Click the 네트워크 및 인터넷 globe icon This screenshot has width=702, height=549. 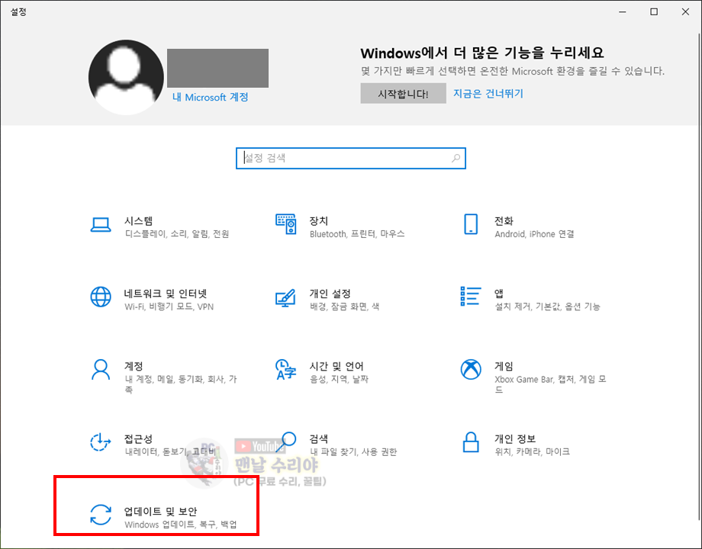101,297
